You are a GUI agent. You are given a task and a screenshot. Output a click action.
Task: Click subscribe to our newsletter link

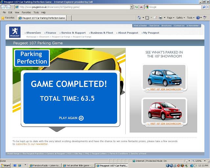point(32,144)
